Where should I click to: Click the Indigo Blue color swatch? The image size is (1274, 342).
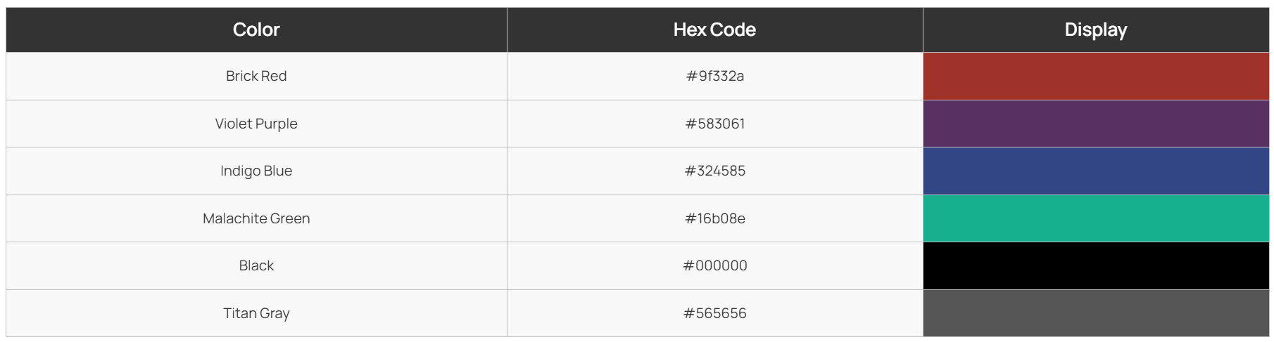[x=1096, y=171]
